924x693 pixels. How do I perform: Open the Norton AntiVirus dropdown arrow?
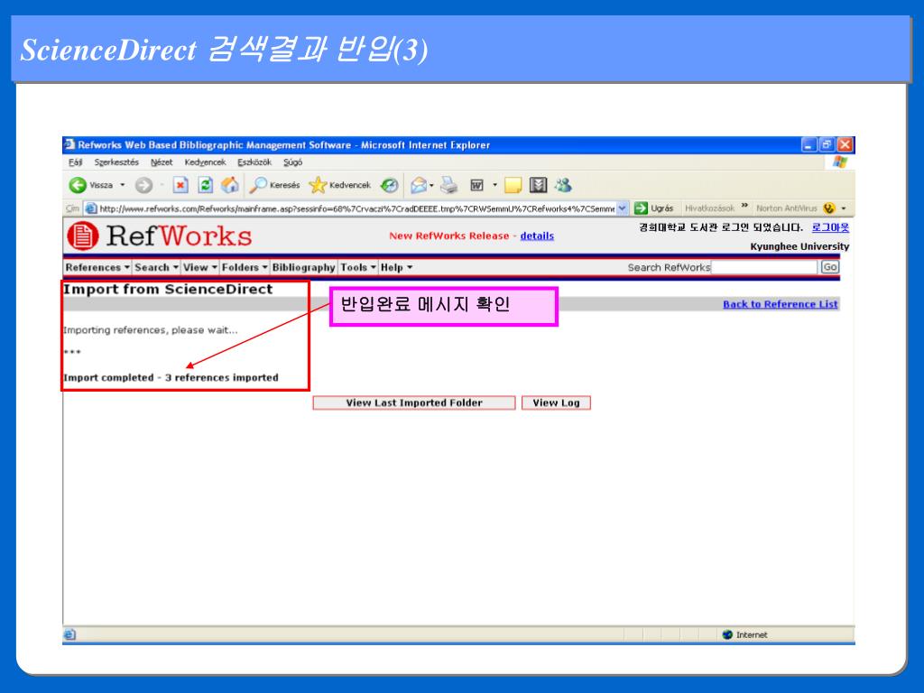(x=844, y=208)
